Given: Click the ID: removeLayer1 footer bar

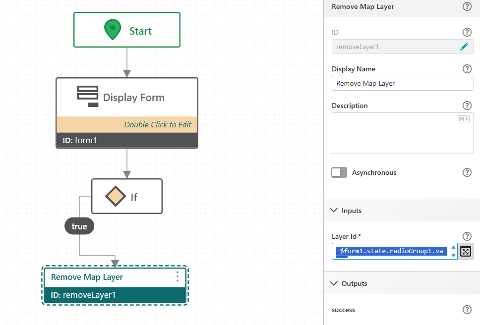Looking at the screenshot, I should [x=115, y=295].
